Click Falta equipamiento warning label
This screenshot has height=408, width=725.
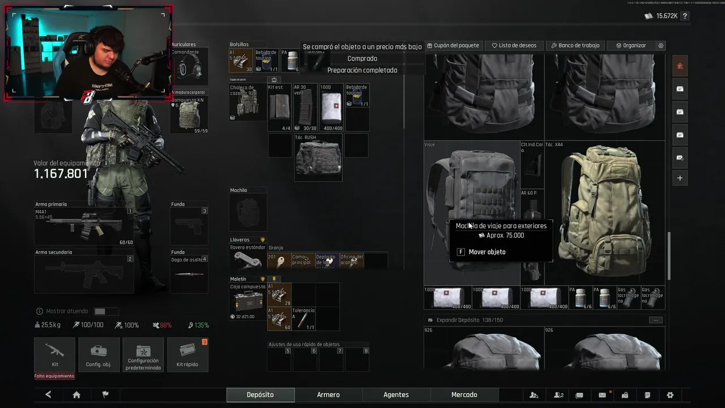[x=54, y=376]
